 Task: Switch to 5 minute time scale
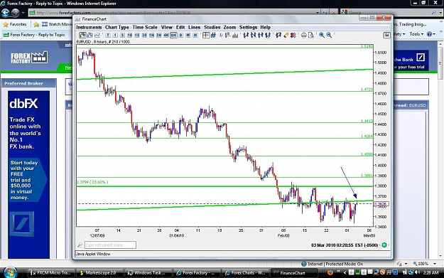click(x=122, y=35)
